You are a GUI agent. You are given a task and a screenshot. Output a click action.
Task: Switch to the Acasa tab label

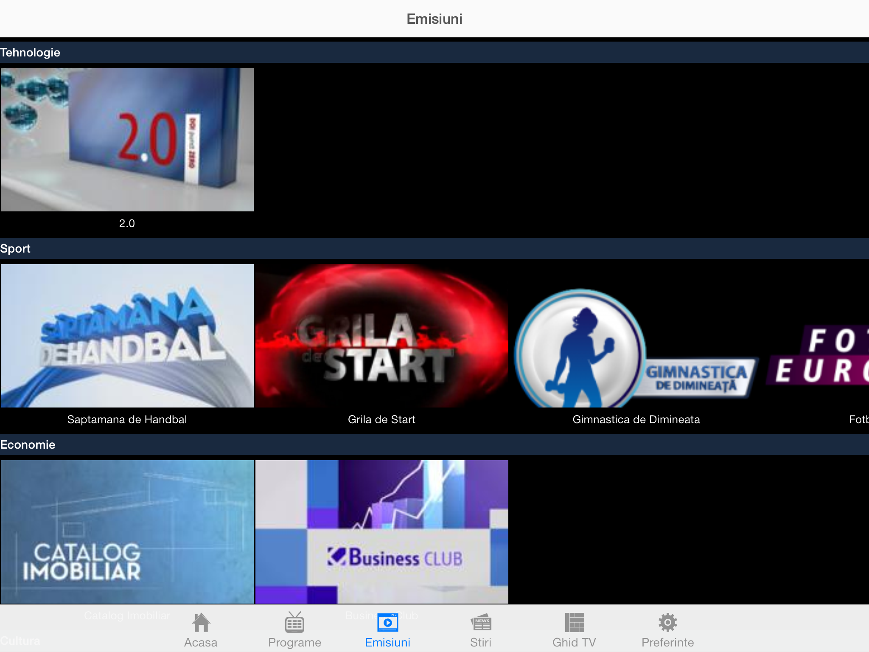201,642
